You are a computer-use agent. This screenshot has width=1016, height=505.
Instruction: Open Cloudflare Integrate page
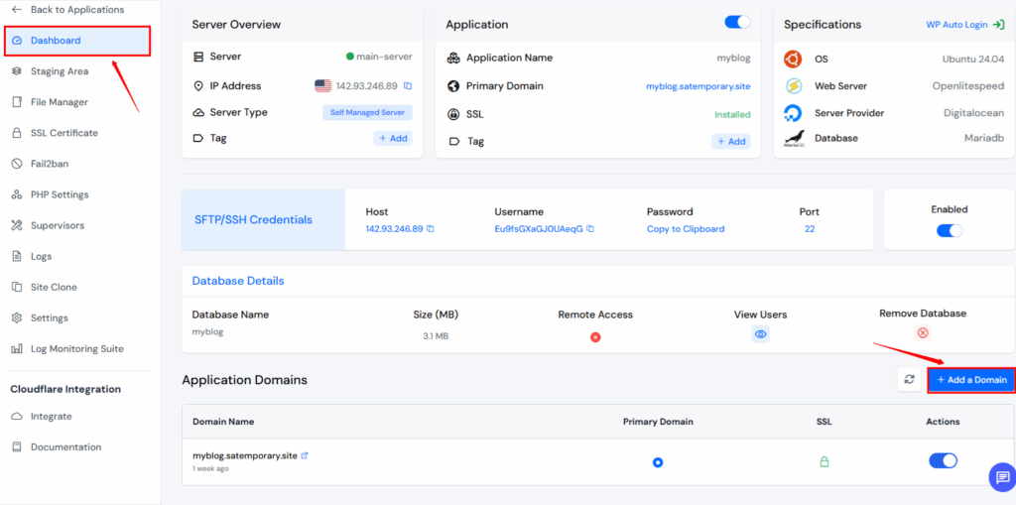[x=52, y=416]
